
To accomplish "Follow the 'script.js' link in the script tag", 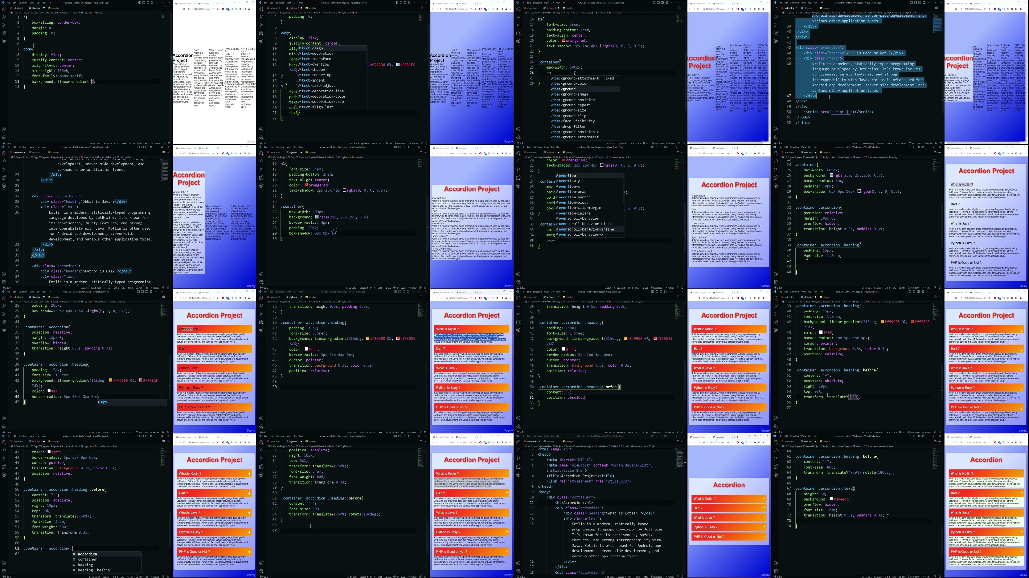I will coord(841,112).
